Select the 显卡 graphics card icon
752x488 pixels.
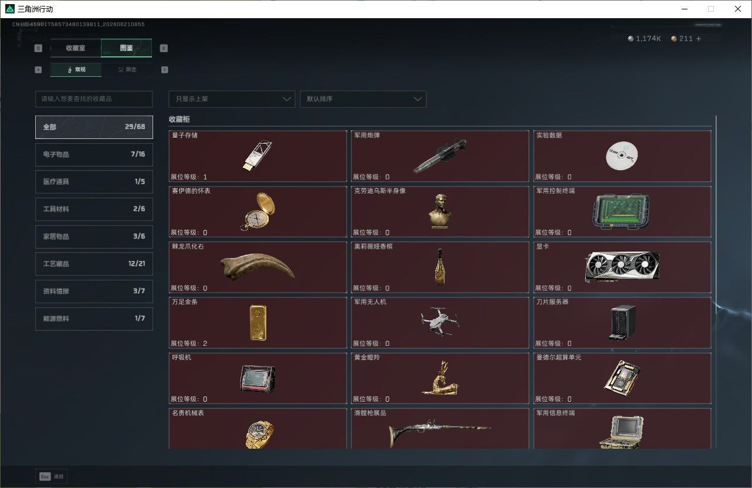(622, 267)
